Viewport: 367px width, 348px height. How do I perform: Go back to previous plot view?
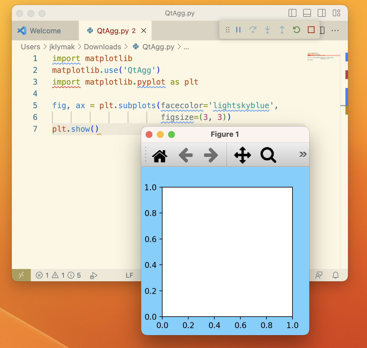pos(185,155)
